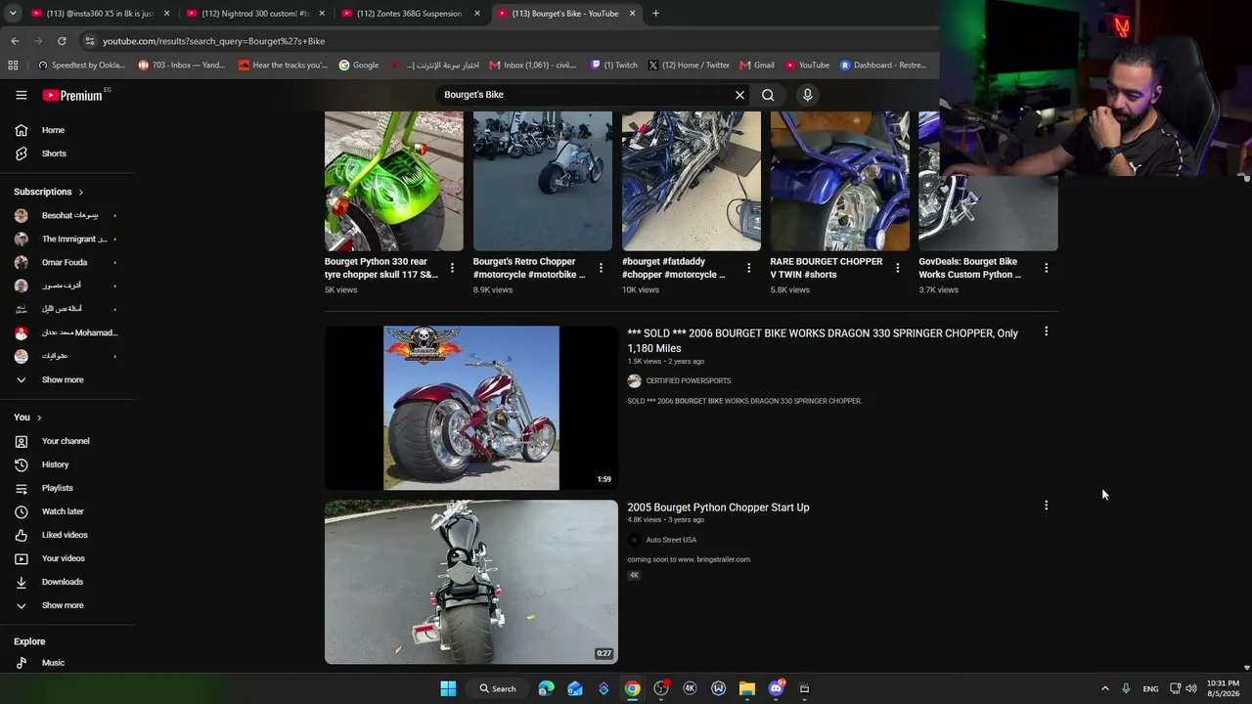Open Chrome apps grid in bookmarks bar

(x=13, y=66)
